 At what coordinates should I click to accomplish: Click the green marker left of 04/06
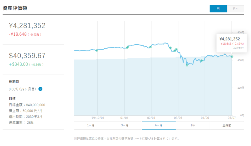pos(201,60)
